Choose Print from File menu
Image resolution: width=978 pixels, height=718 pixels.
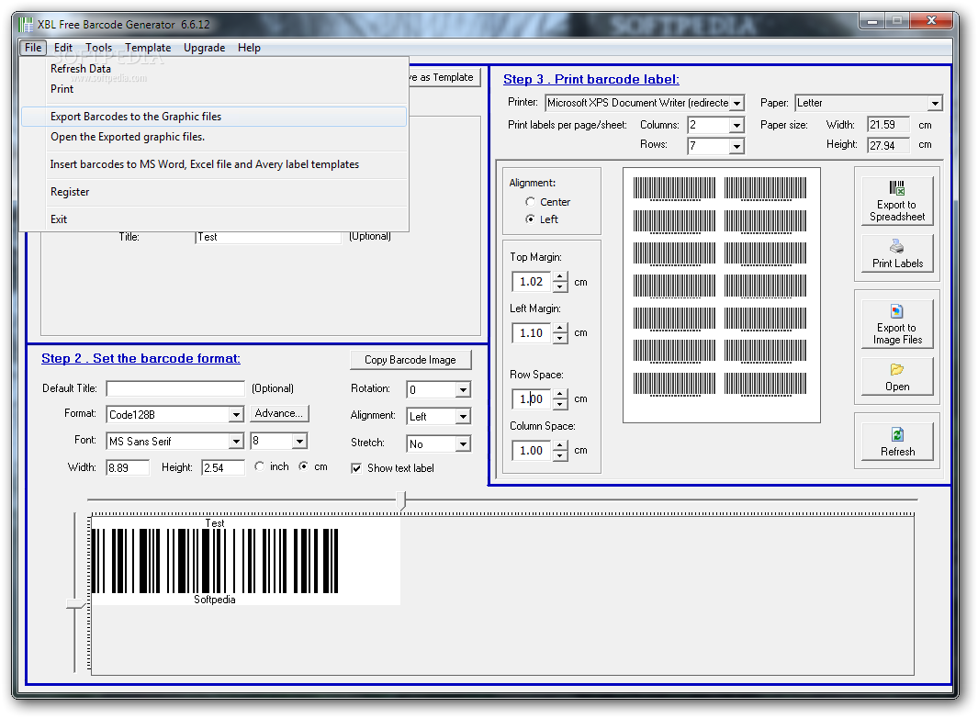point(214,88)
